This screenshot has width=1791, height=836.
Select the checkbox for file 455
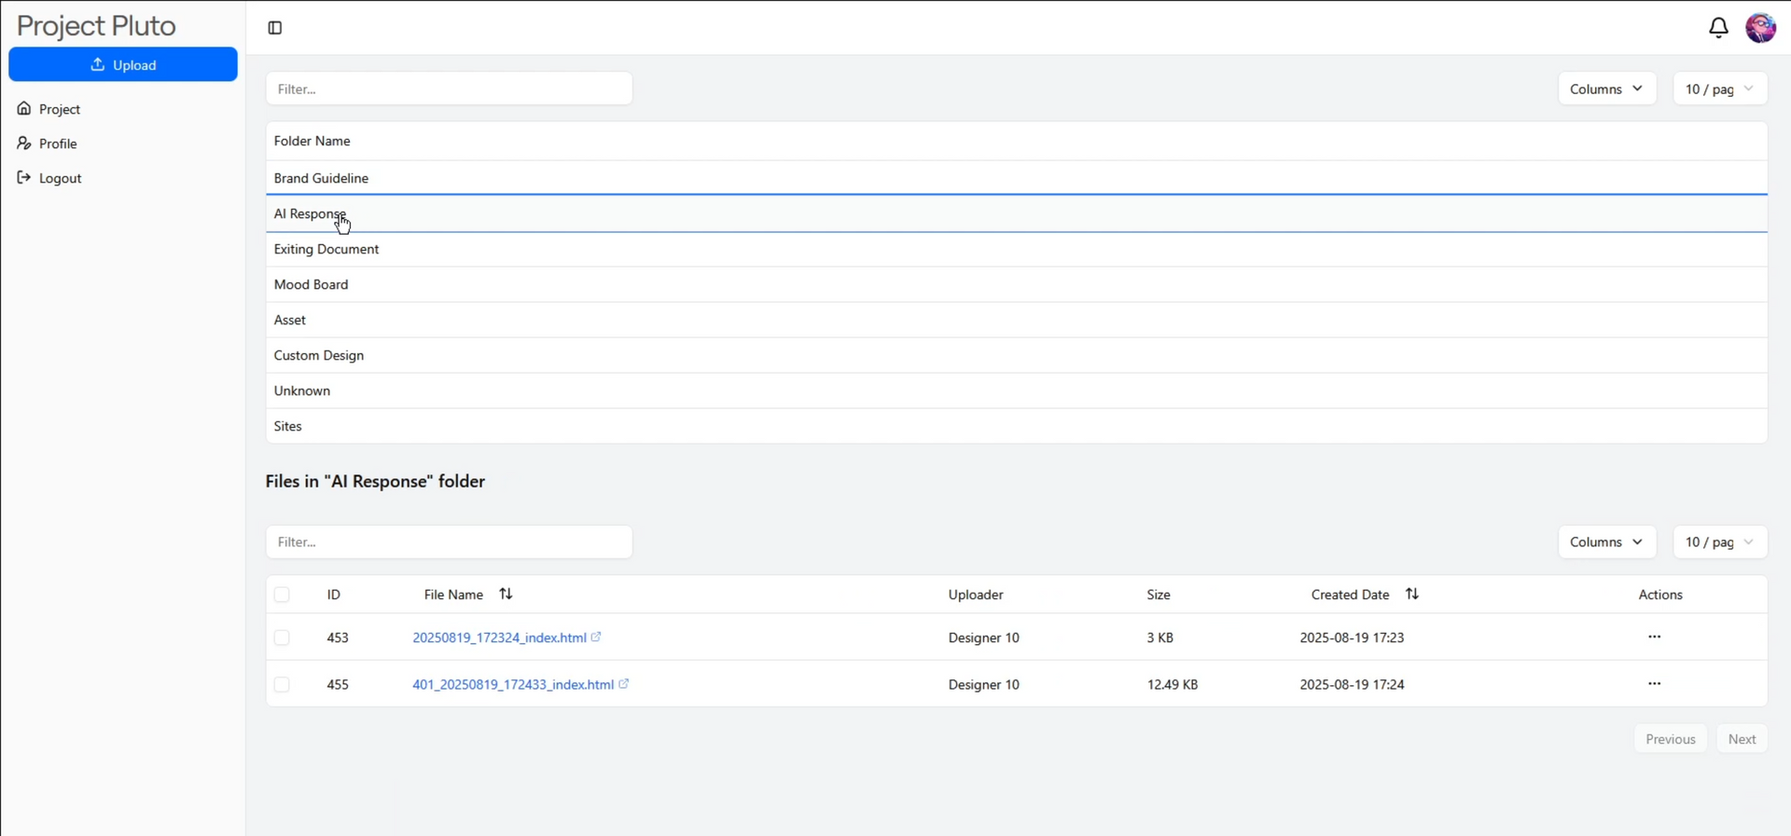(282, 685)
